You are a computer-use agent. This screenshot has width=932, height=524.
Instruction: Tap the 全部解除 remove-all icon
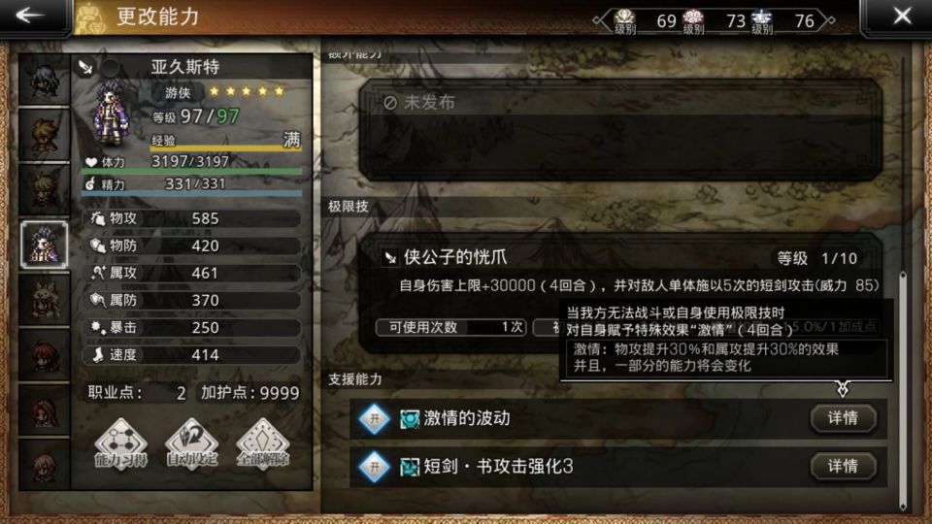263,443
